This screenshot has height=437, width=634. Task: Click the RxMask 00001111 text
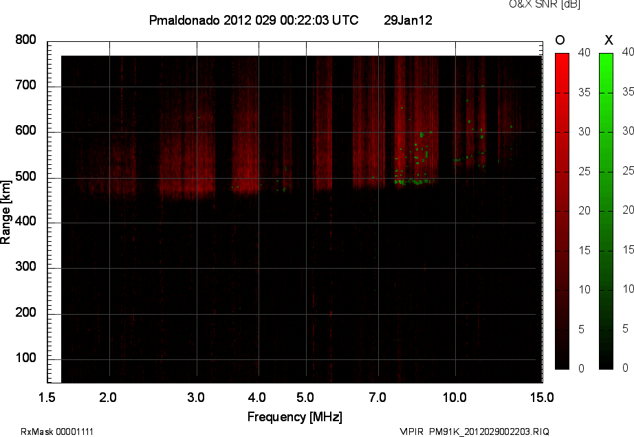pyautogui.click(x=57, y=432)
